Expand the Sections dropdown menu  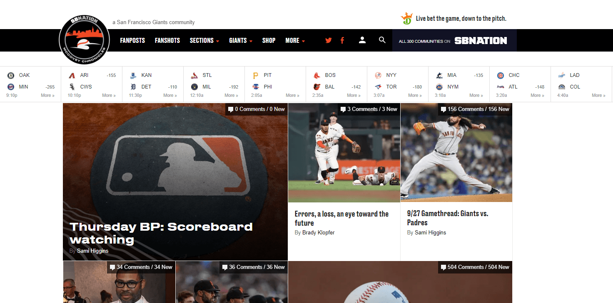[204, 40]
